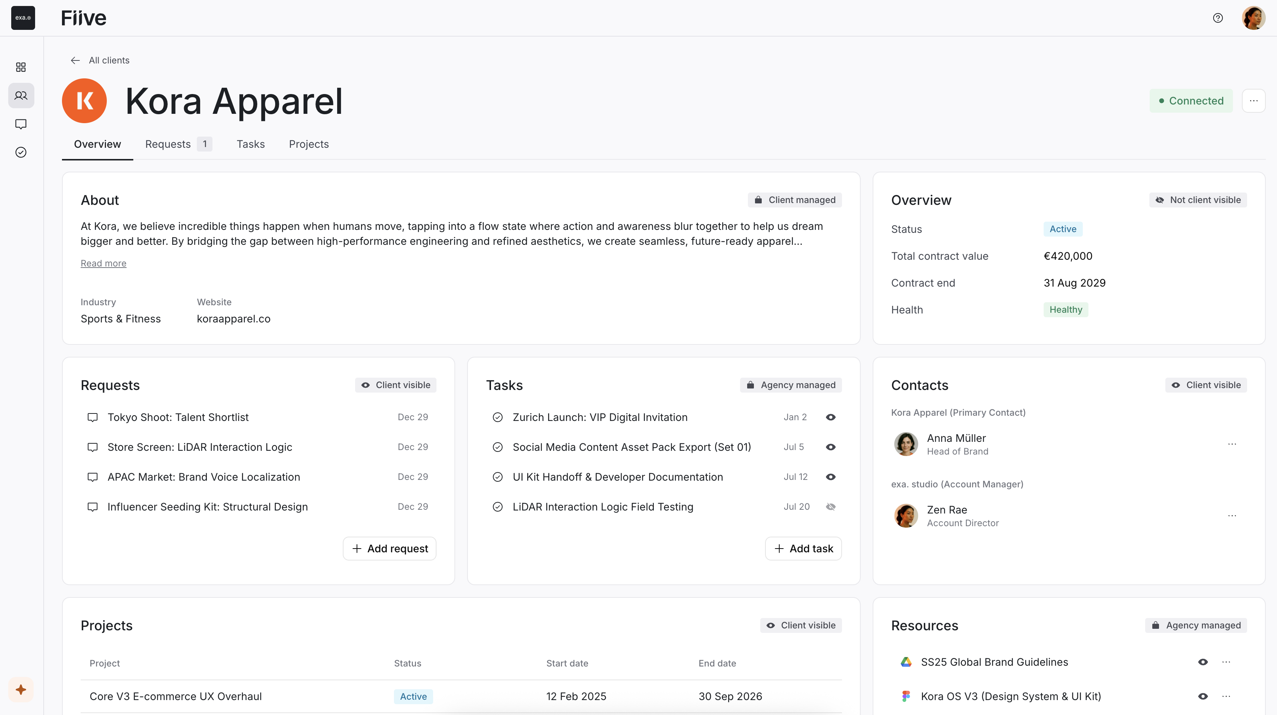Click the Active status badge in Overview
1277x715 pixels.
(x=1062, y=229)
